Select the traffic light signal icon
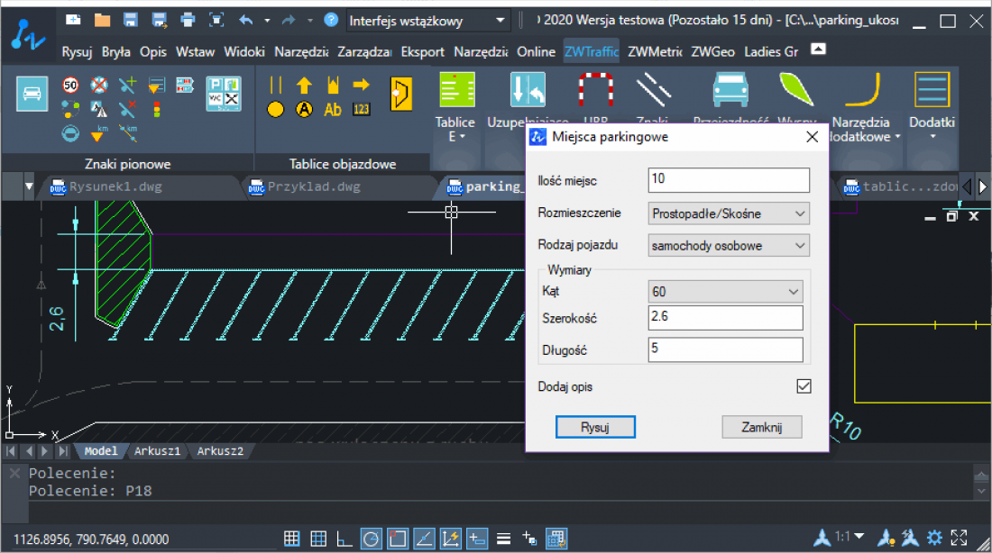 156,109
